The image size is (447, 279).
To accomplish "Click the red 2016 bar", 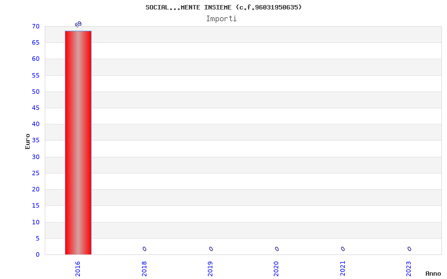I will [78, 143].
